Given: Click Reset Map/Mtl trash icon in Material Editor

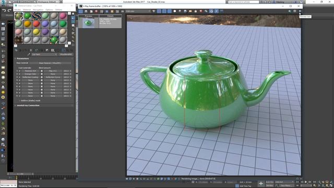Looking at the screenshot, I should click(31, 50).
